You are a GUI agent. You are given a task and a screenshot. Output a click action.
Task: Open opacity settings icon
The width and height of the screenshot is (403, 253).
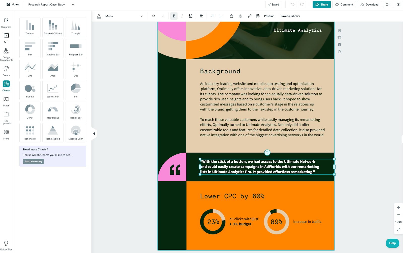(241, 16)
